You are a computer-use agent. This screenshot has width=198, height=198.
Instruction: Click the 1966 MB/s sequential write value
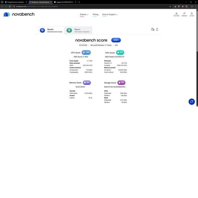(x=123, y=93)
